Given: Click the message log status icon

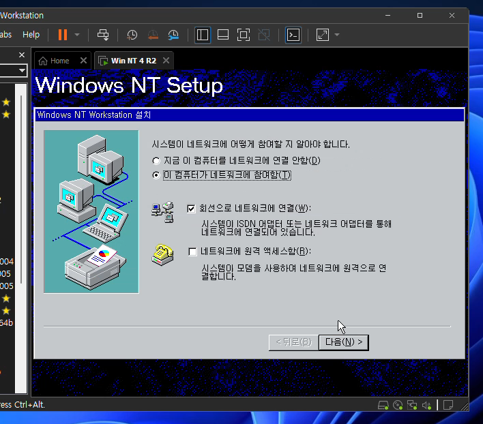Looking at the screenshot, I should [448, 405].
